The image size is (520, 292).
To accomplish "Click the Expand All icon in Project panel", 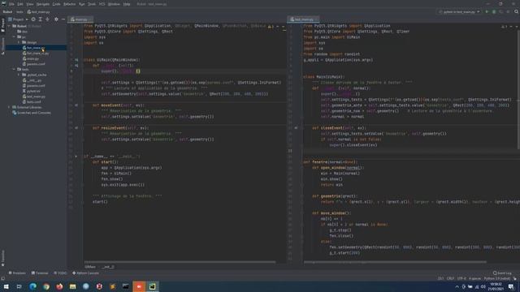I will 40,19.
